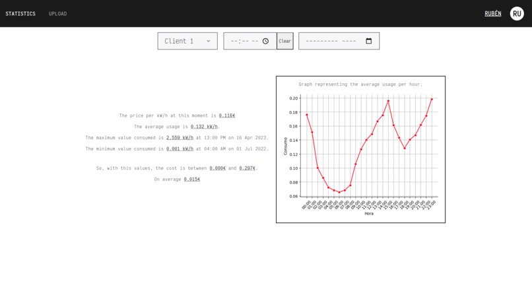Click the RU user avatar
The width and height of the screenshot is (532, 299).
point(517,14)
